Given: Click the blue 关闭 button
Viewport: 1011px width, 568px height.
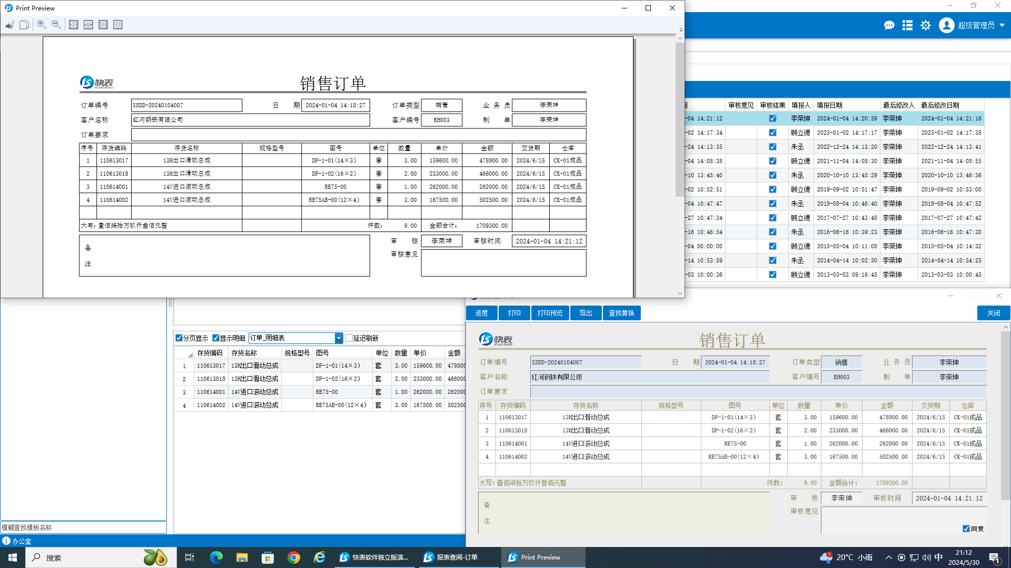Looking at the screenshot, I should click(x=994, y=313).
